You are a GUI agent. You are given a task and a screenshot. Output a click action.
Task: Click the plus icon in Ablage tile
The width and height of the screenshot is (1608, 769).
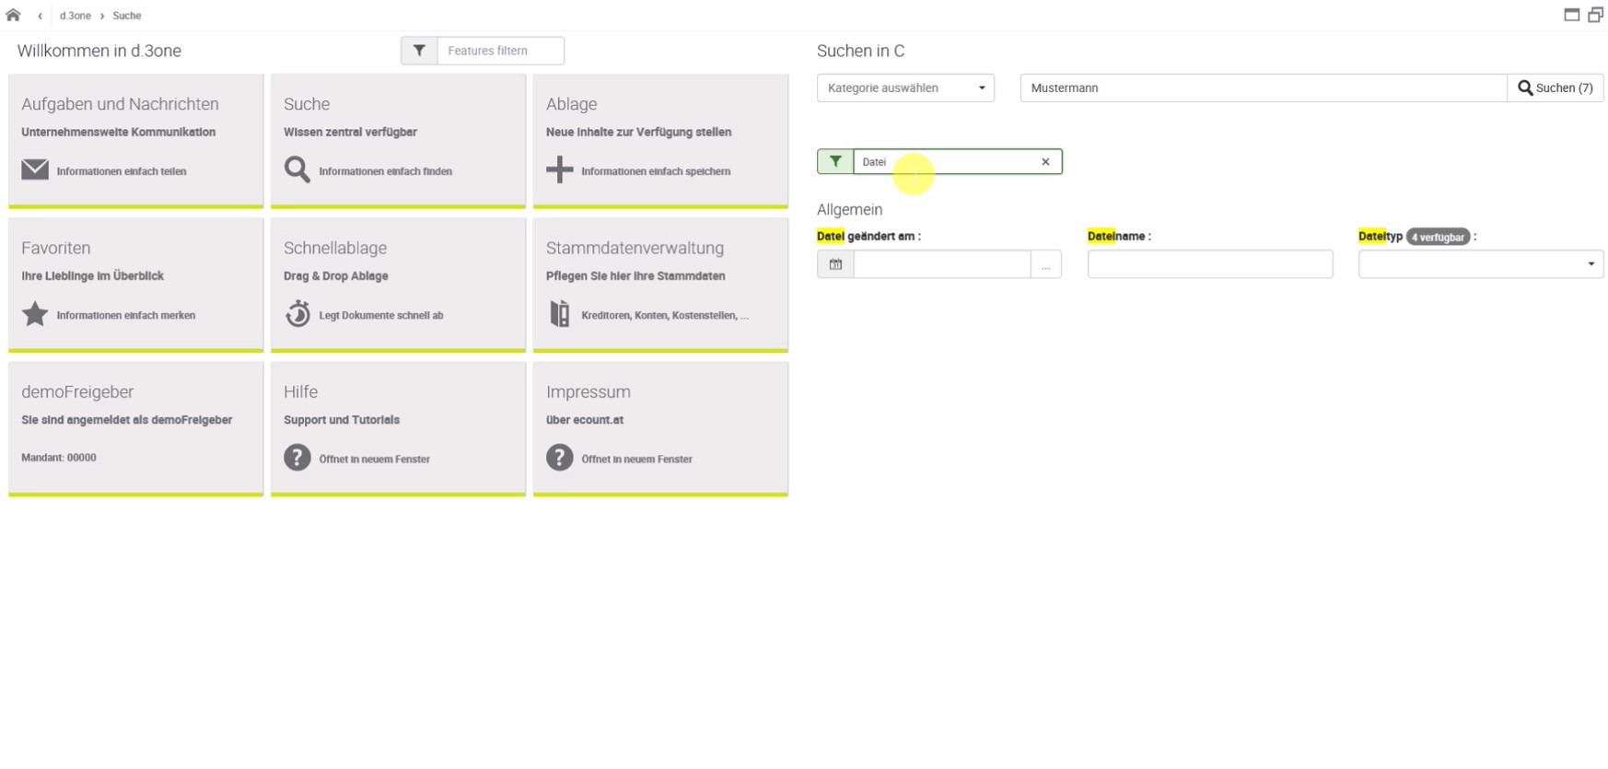pos(559,169)
